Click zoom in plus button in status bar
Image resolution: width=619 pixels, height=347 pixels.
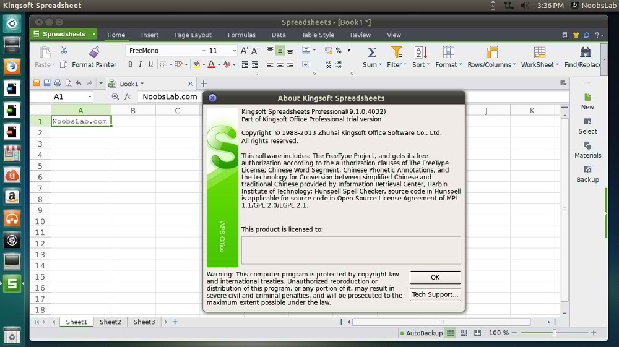click(x=594, y=333)
